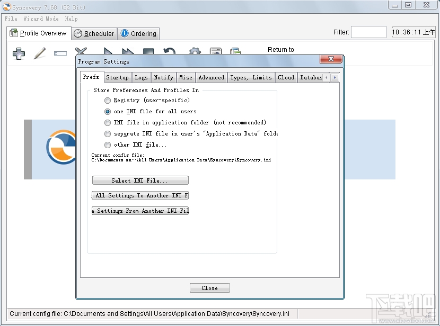Click Current config file path in dialog

(181, 160)
